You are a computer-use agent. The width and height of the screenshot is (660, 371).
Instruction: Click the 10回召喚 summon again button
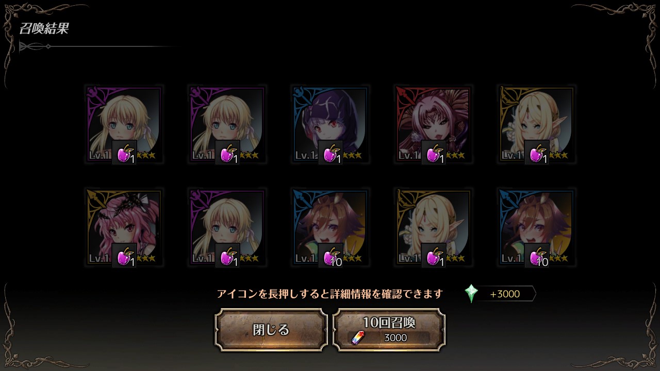[x=389, y=330]
